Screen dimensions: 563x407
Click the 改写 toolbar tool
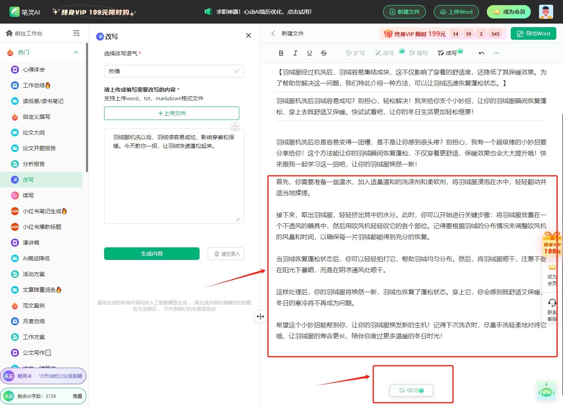click(384, 53)
